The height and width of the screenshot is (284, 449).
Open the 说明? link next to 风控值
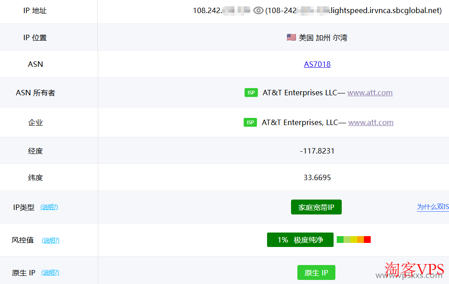tap(50, 240)
